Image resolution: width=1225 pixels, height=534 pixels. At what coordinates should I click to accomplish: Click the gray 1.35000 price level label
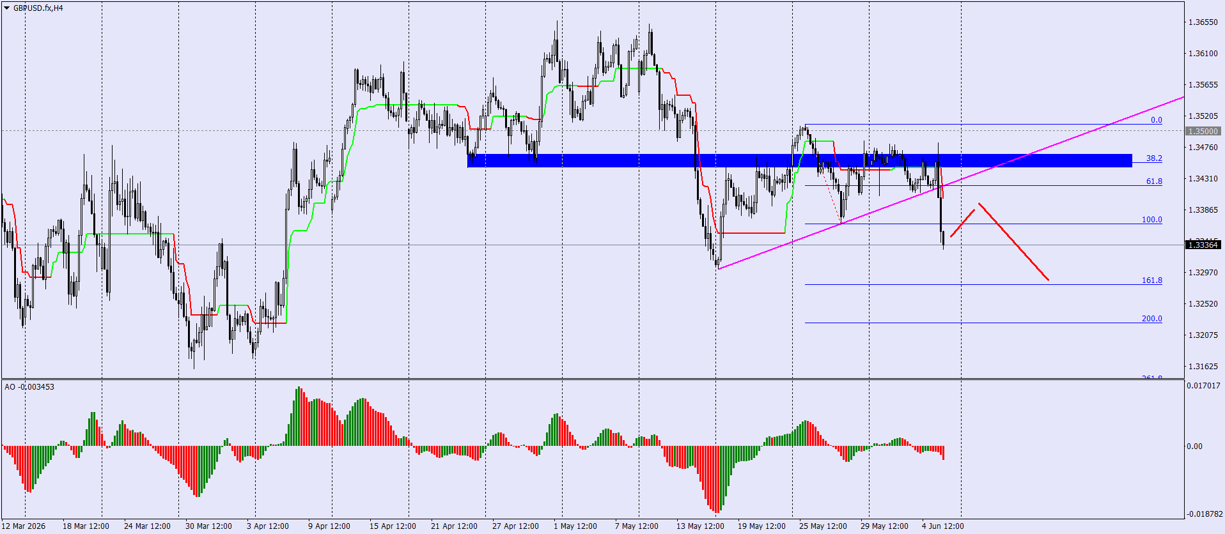[1203, 131]
